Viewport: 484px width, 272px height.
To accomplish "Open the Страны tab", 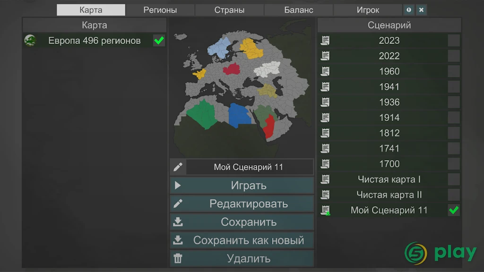I will coord(229,10).
